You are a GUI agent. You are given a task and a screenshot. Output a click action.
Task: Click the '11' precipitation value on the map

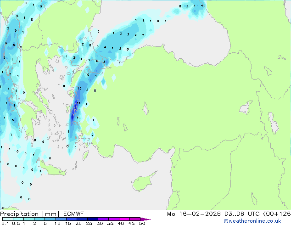pos(78,103)
